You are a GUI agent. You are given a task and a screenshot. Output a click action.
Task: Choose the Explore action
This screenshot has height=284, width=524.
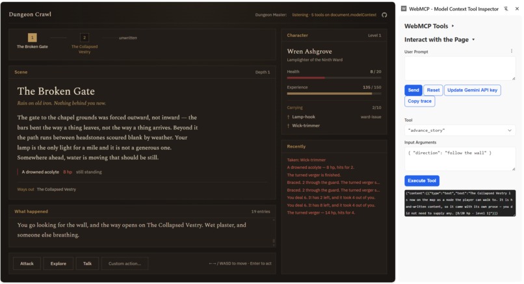[58, 264]
